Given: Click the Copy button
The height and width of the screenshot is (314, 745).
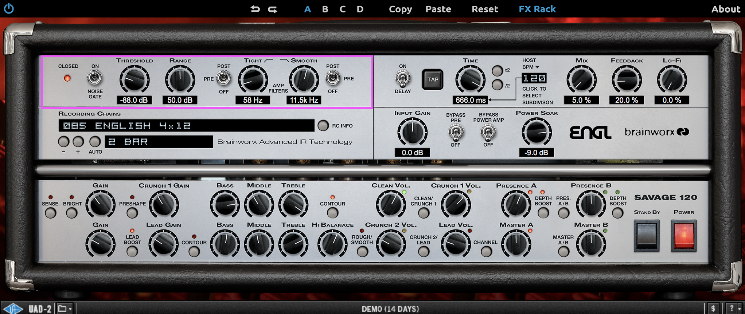Looking at the screenshot, I should (400, 9).
